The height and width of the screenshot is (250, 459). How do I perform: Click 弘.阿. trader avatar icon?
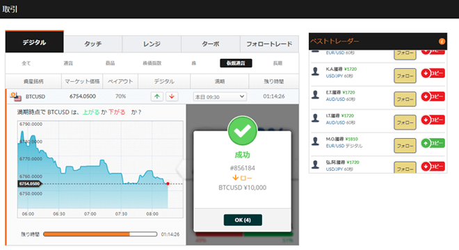[315, 165]
